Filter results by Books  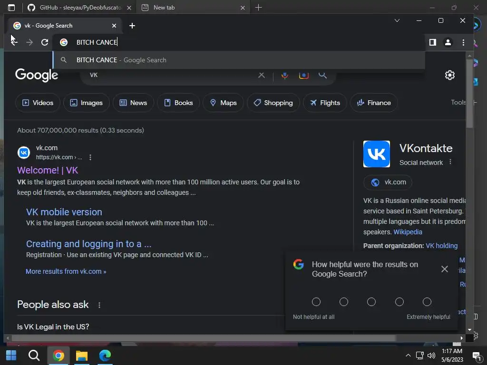click(178, 103)
